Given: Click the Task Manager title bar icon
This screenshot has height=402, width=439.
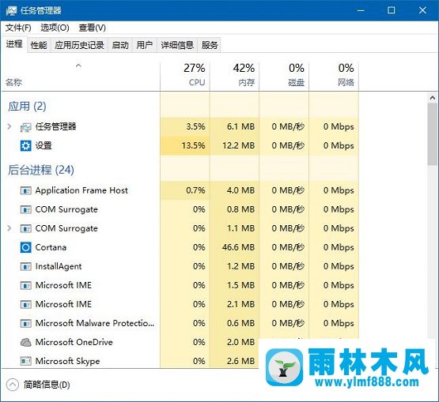Looking at the screenshot, I should (11, 10).
